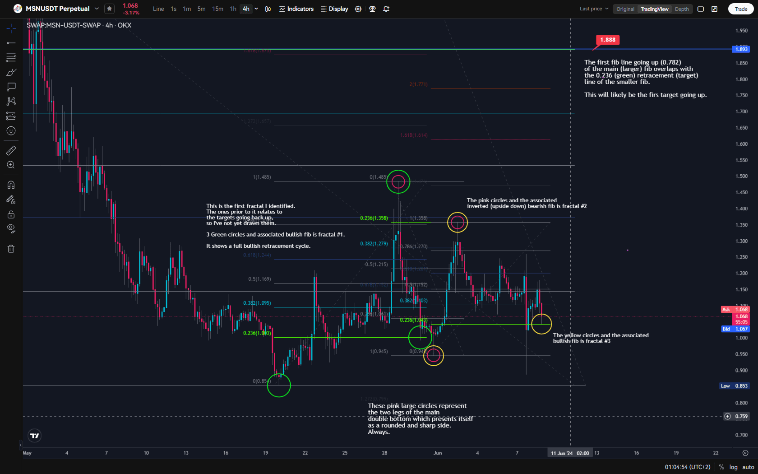
Task: Open chart settings gear icon
Action: click(x=358, y=9)
